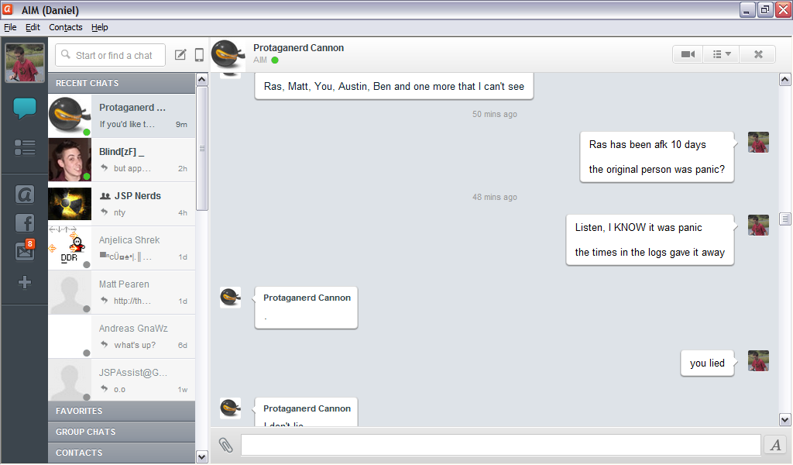Select the Andreas GnaWz chat
The height and width of the screenshot is (465, 793).
[x=122, y=336]
